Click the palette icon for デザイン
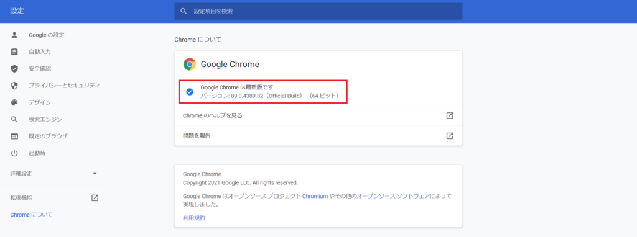637x237 pixels. pos(14,102)
